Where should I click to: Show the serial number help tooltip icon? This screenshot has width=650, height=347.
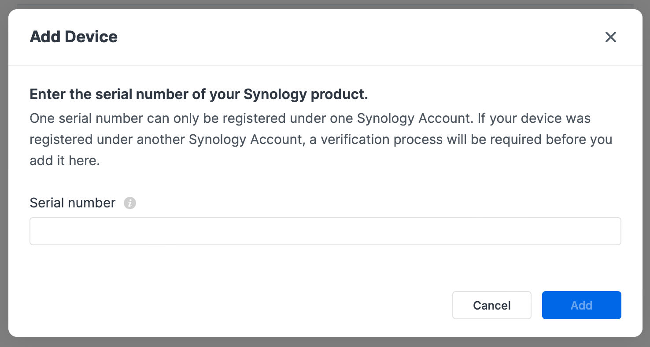[130, 203]
